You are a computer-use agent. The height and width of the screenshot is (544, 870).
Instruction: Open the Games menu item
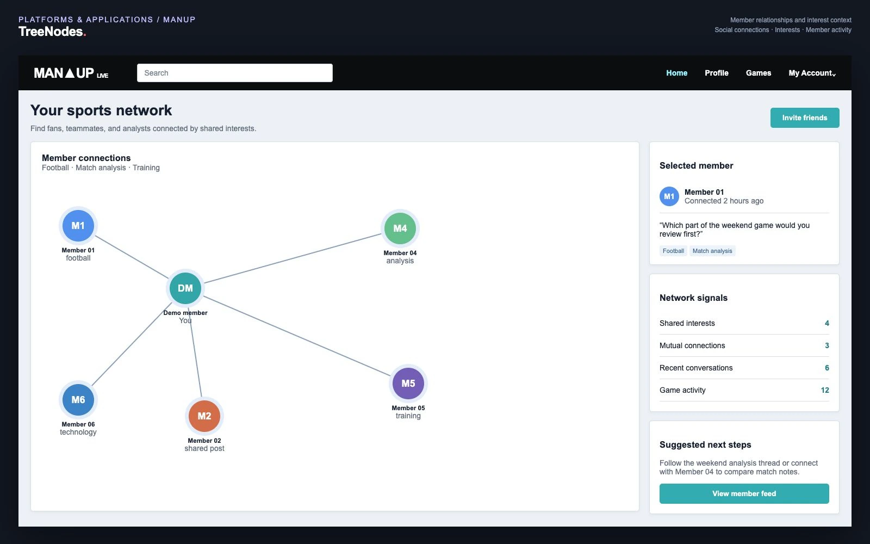coord(759,73)
